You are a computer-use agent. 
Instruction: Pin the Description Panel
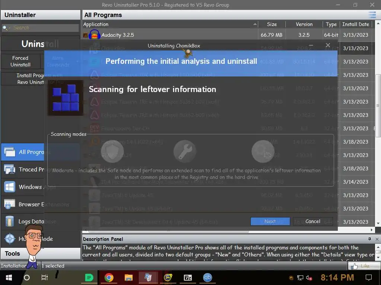(x=369, y=239)
